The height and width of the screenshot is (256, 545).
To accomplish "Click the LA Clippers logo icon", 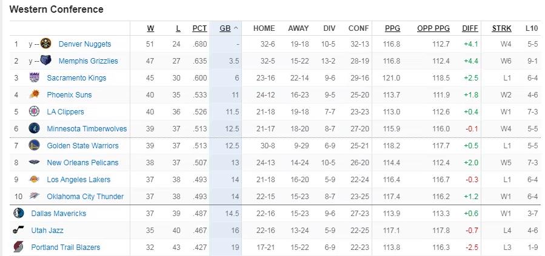I will click(34, 111).
